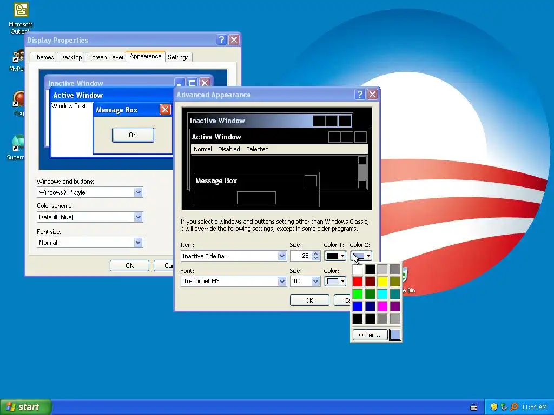
Task: Close the Display Properties window
Action: pos(234,40)
